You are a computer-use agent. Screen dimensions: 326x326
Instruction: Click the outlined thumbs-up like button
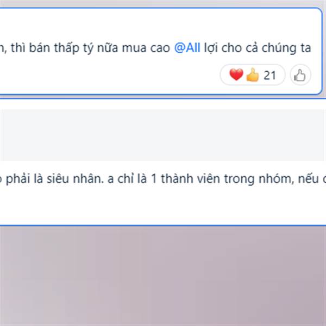click(x=300, y=75)
